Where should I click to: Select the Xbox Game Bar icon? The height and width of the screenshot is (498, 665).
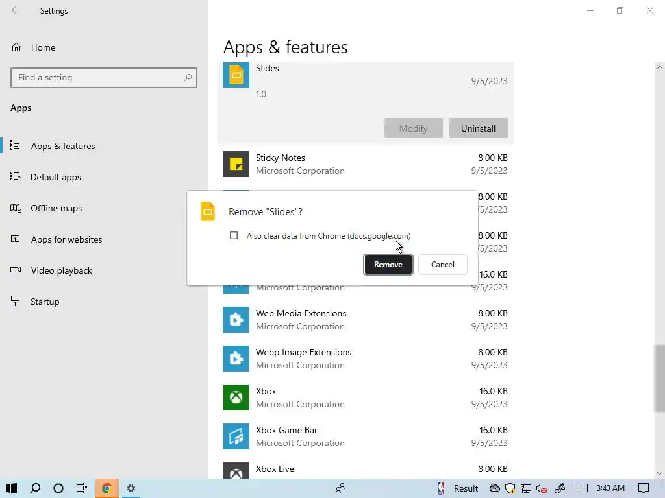coord(236,436)
